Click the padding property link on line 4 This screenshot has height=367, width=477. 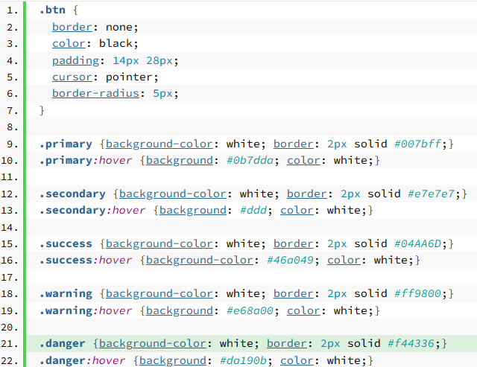pos(75,60)
